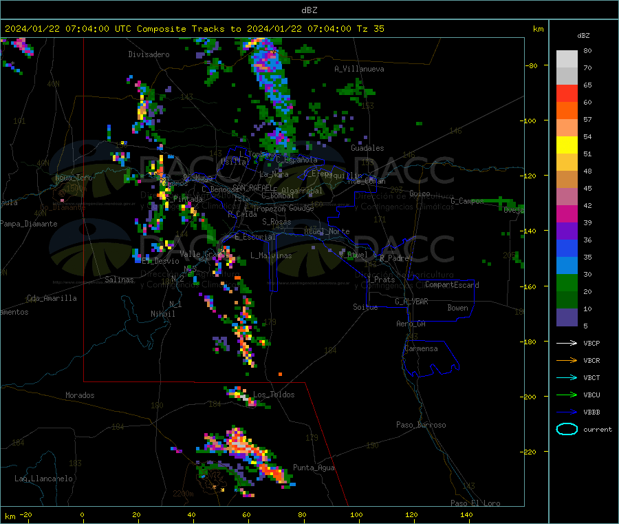
Task: Click the 'Nihuil' place label
Action: click(162, 314)
